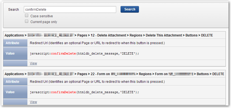231x108 pixels.
Task: Open View link under Delete Attachment result
Action: pyautogui.click(x=33, y=63)
